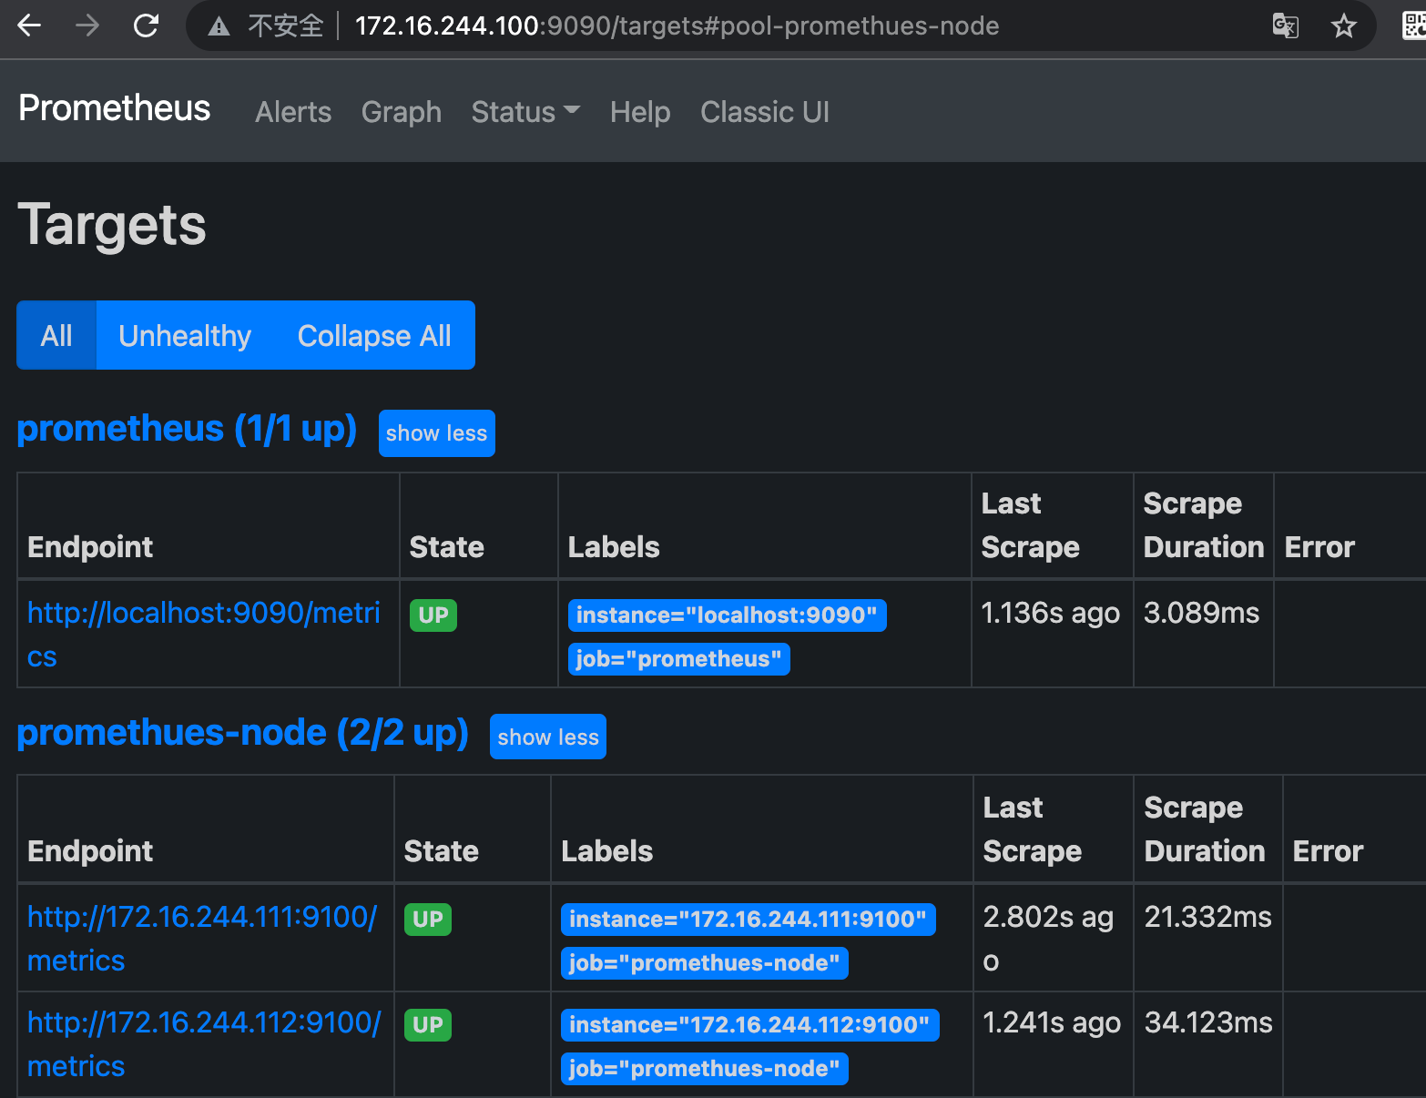Click the 1.136s ago last scrape value
1426x1098 pixels.
coord(1051,614)
